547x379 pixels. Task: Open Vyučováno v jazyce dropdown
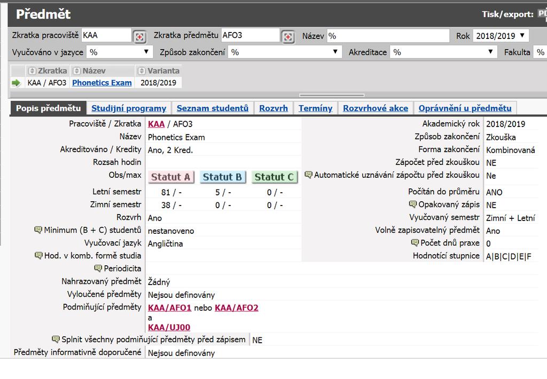pyautogui.click(x=119, y=52)
